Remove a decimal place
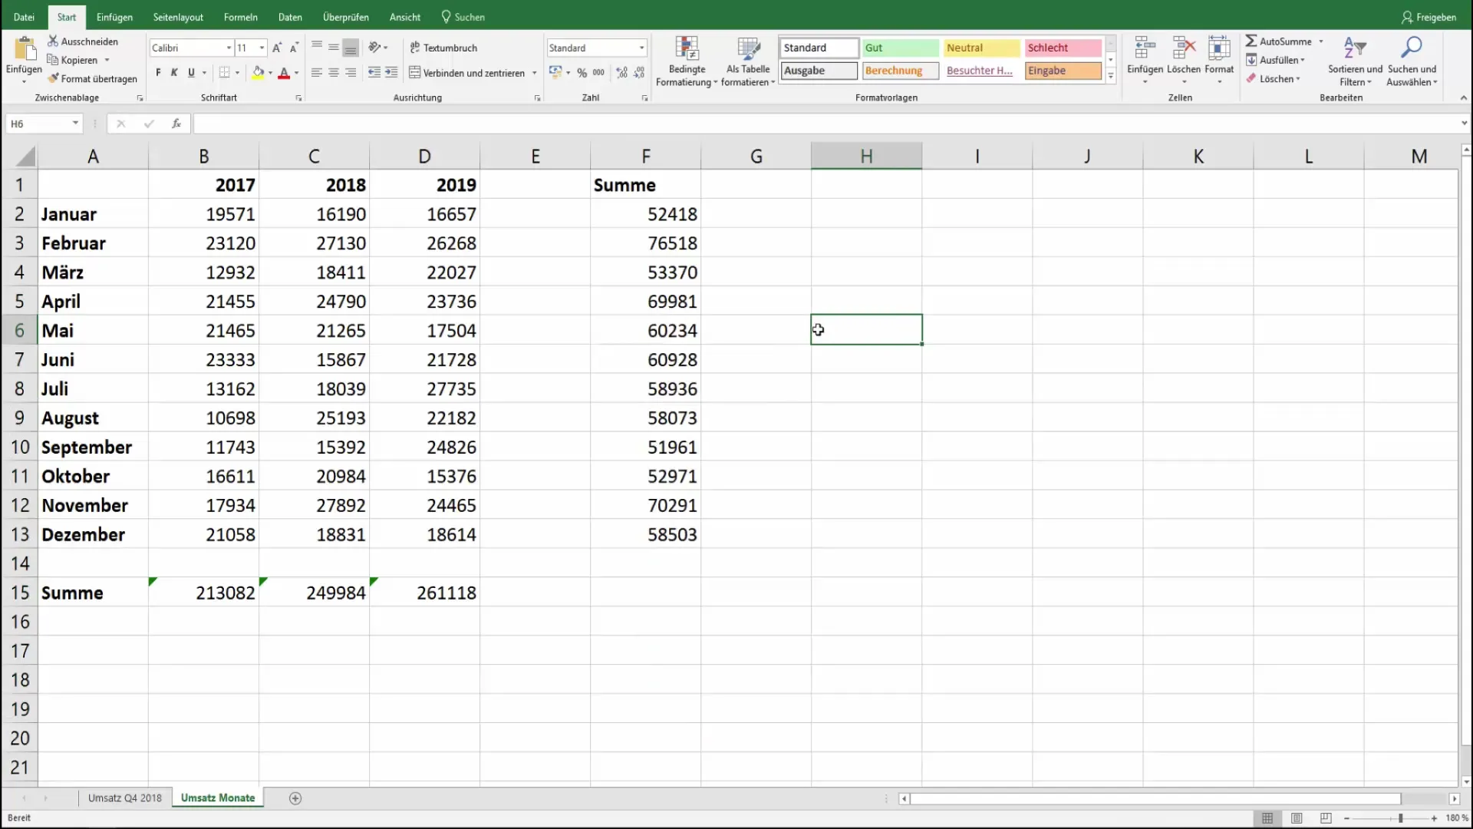This screenshot has width=1473, height=829. coord(639,73)
